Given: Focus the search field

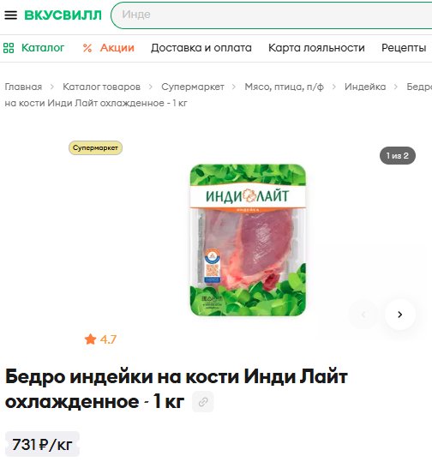Looking at the screenshot, I should [x=273, y=15].
